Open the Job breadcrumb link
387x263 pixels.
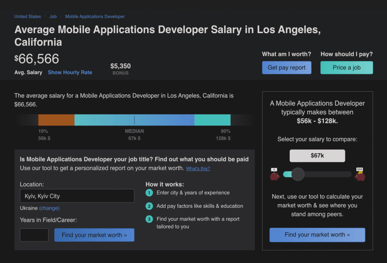pos(53,17)
